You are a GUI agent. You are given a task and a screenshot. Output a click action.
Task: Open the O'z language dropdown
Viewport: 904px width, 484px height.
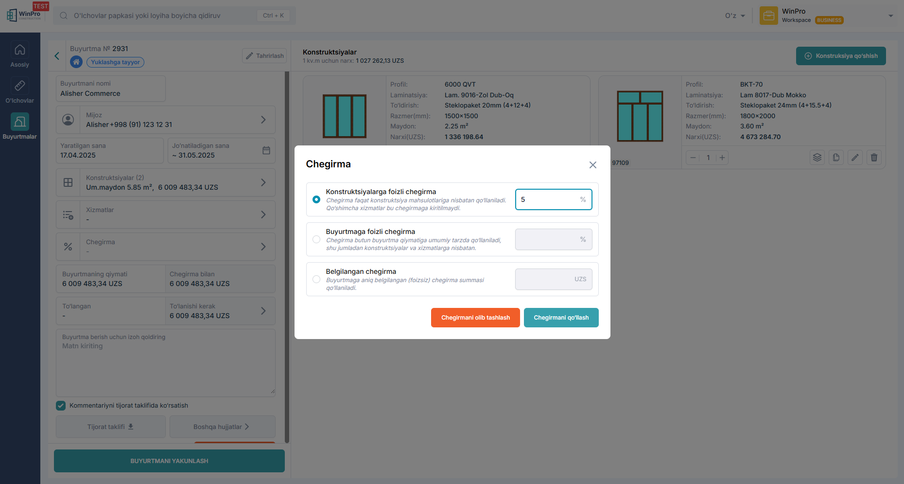(x=734, y=16)
